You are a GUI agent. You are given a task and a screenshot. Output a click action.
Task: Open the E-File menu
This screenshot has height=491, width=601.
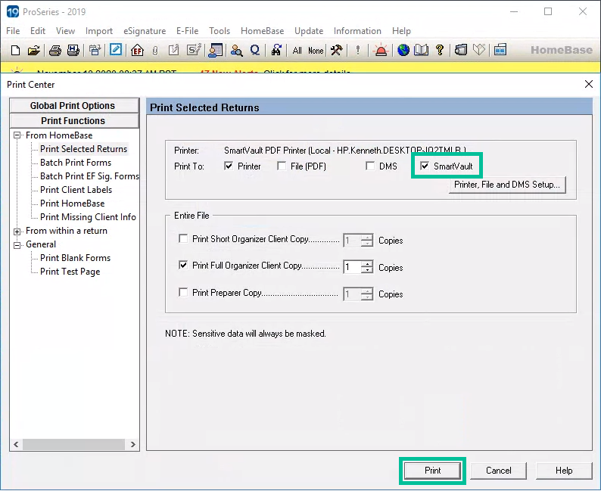[x=187, y=30]
